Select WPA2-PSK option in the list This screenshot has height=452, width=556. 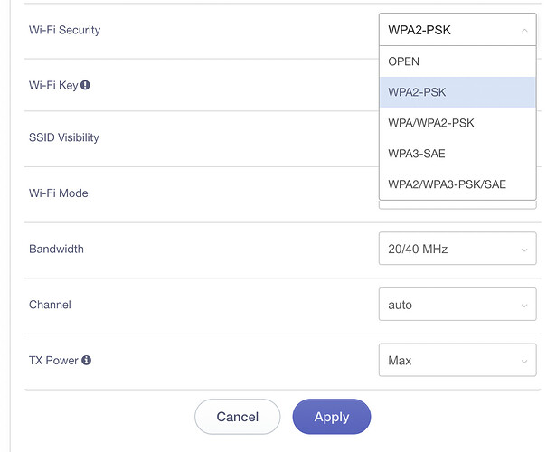coord(457,92)
